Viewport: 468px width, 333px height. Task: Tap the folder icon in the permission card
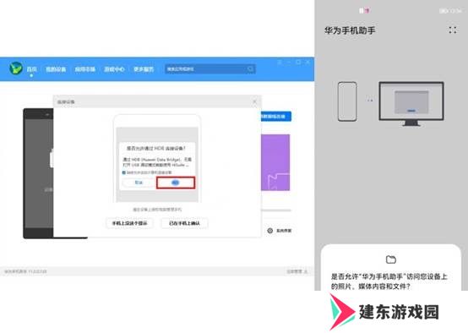391,259
